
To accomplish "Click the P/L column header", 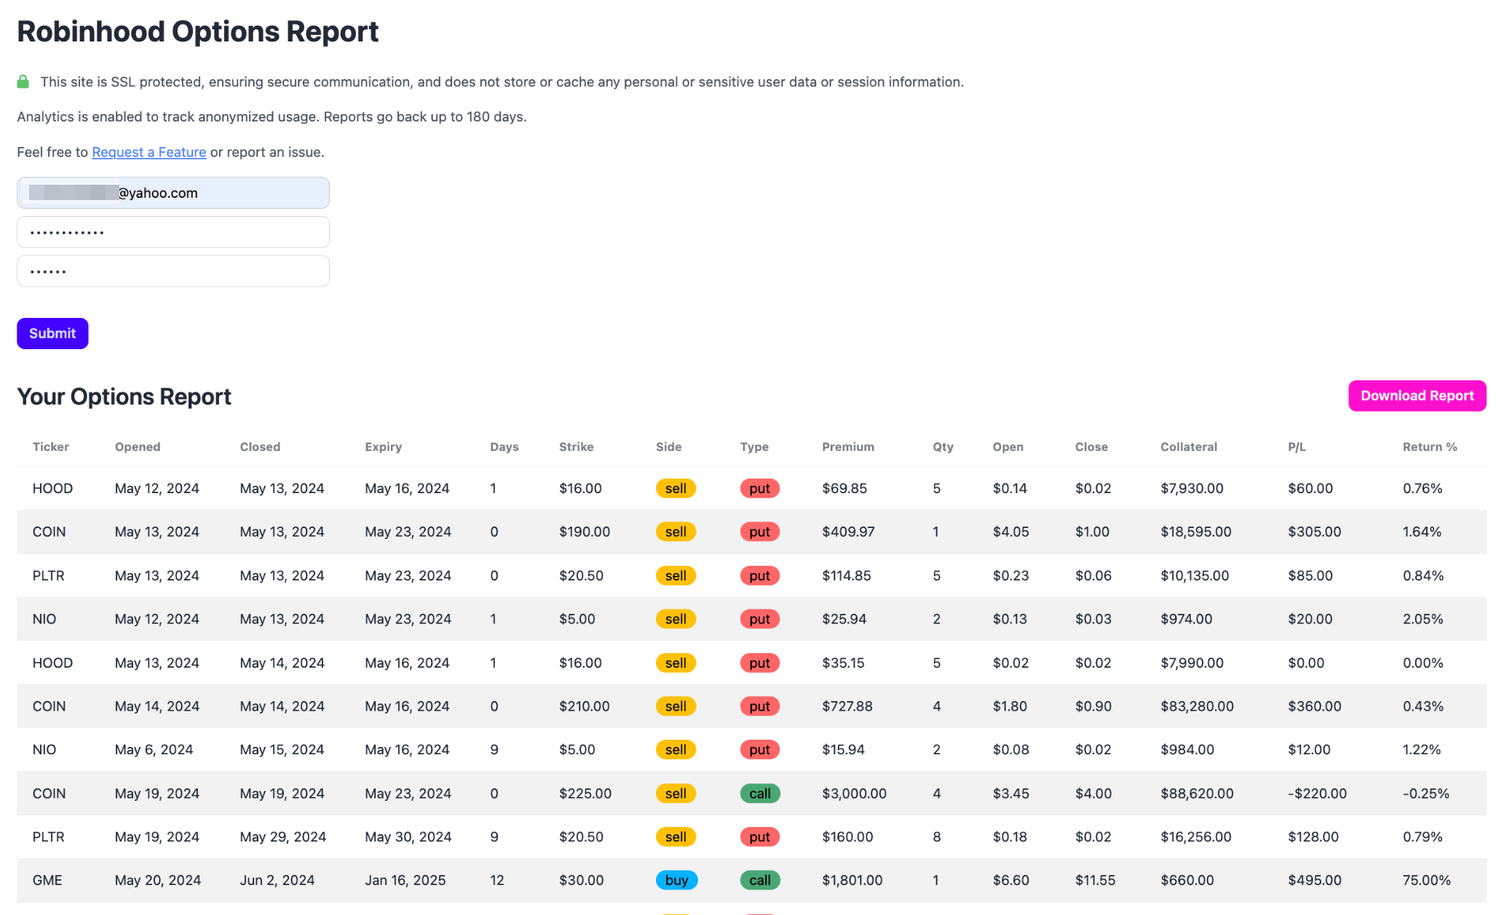I will [x=1297, y=447].
